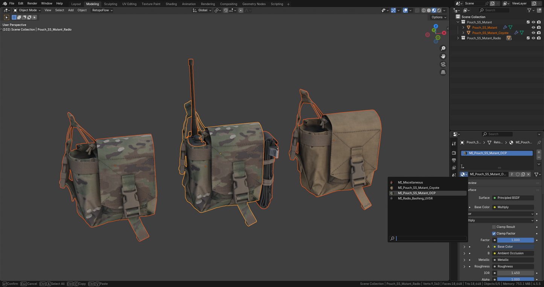Select MI_Radio_Baofeng_UV5R from material list

pyautogui.click(x=415, y=198)
